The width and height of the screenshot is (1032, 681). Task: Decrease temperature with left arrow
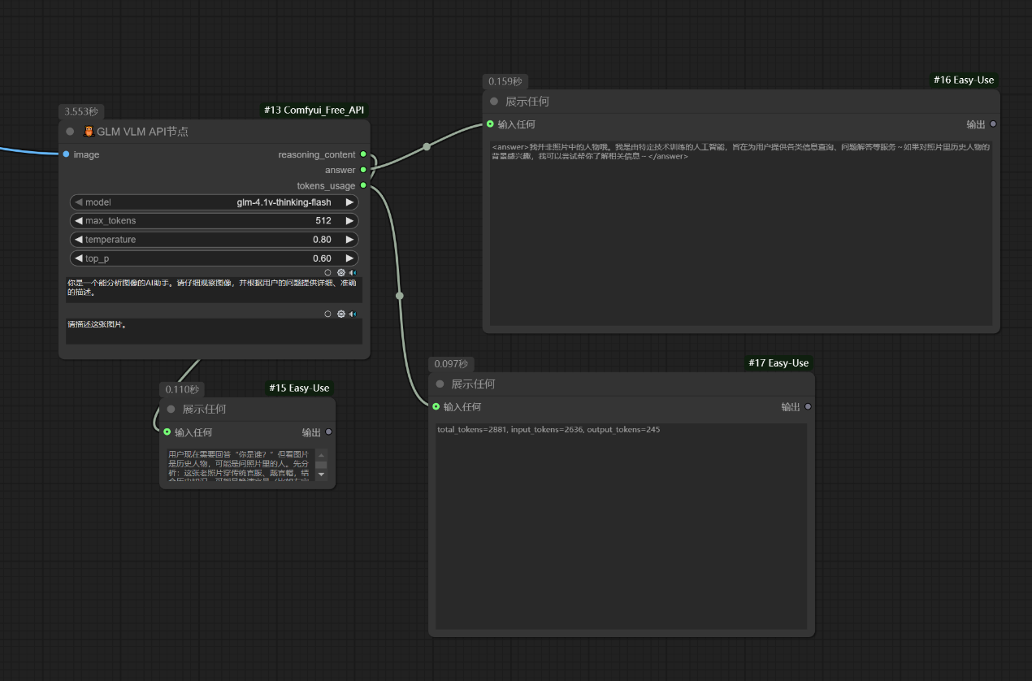point(79,240)
